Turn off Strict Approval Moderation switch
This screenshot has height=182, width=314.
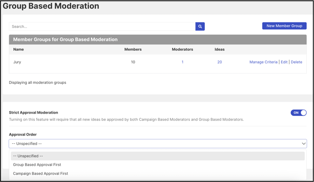tap(298, 113)
